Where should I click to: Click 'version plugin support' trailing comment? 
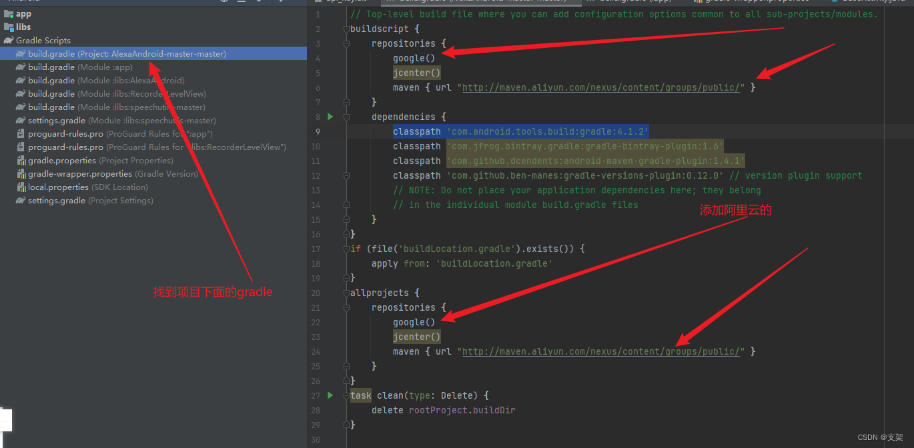(x=796, y=175)
